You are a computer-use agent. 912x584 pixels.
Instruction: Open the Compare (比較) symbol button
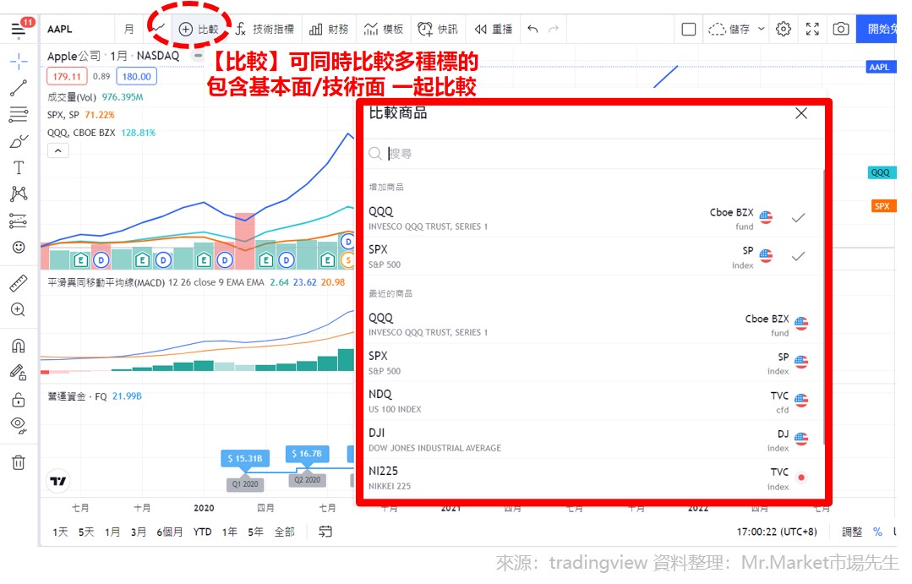[199, 29]
